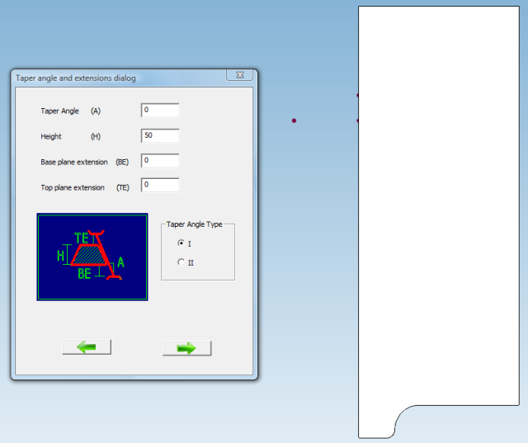Click the Base plane extension label

[x=74, y=162]
